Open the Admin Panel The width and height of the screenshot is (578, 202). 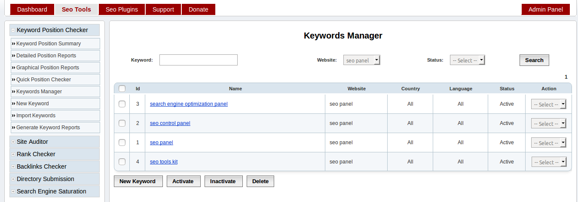(546, 9)
